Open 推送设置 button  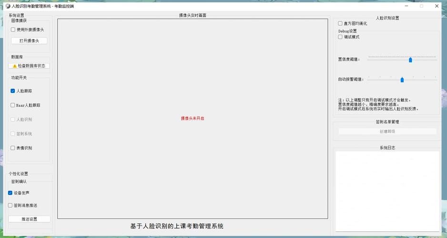[x=30, y=219]
